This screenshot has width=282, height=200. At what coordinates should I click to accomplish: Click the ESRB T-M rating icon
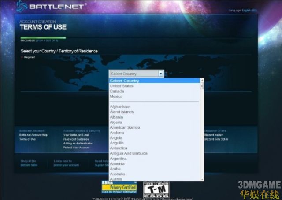coord(156,189)
